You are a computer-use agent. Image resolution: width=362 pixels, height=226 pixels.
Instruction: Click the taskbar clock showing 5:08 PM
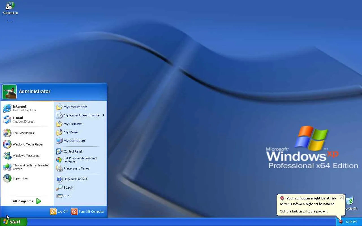click(352, 222)
